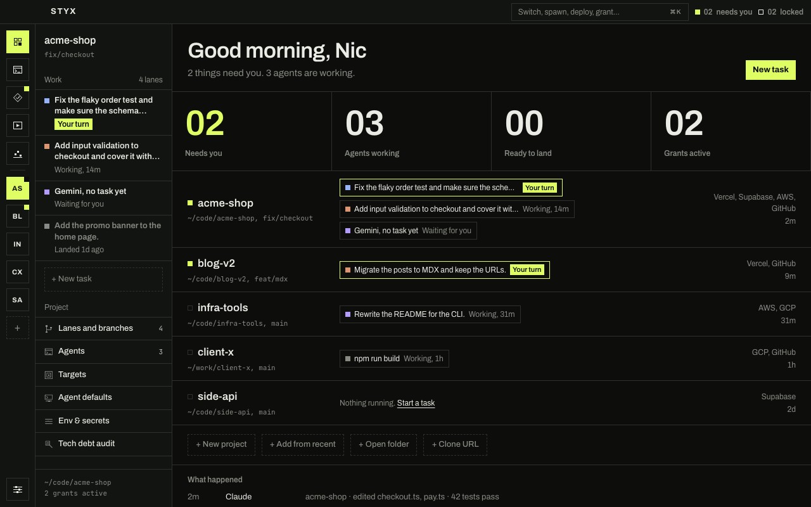The height and width of the screenshot is (507, 811).
Task: Click the '02 needs you' status indicator
Action: tap(724, 12)
